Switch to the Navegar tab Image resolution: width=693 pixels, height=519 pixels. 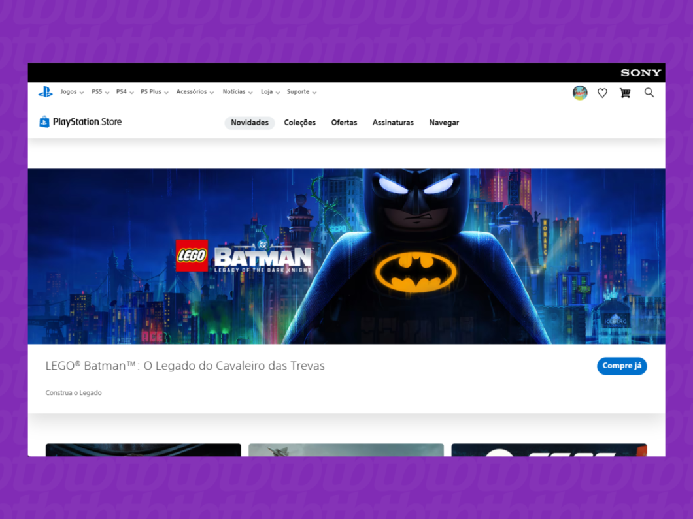[444, 123]
